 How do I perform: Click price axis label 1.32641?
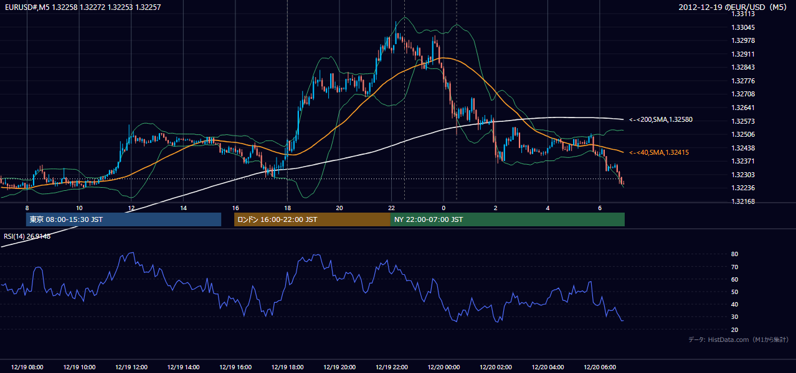tap(744, 108)
